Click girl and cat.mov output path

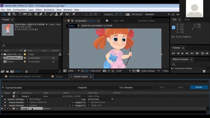[98, 102]
